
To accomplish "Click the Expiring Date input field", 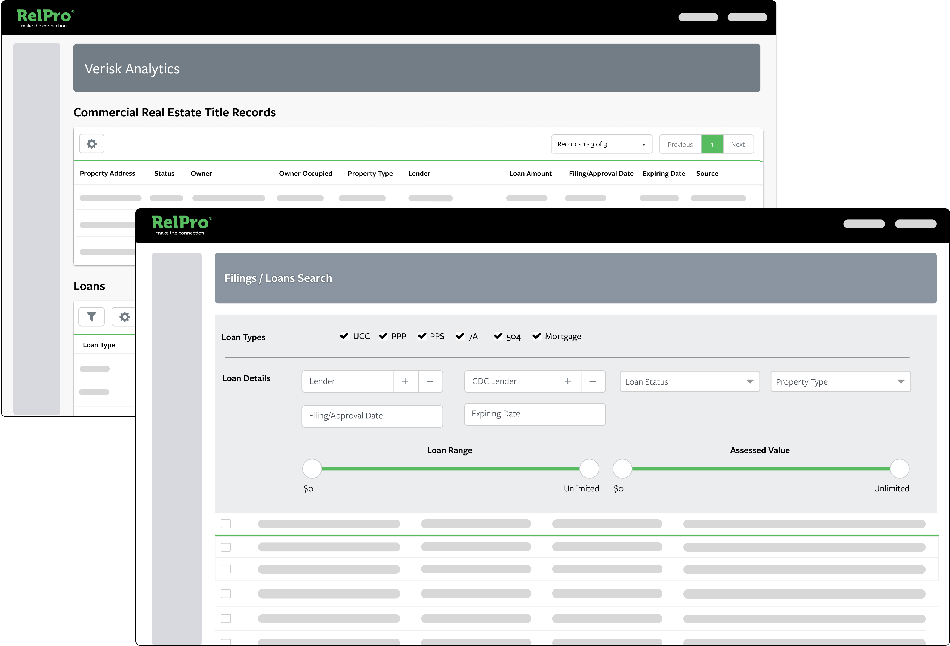I will click(535, 414).
